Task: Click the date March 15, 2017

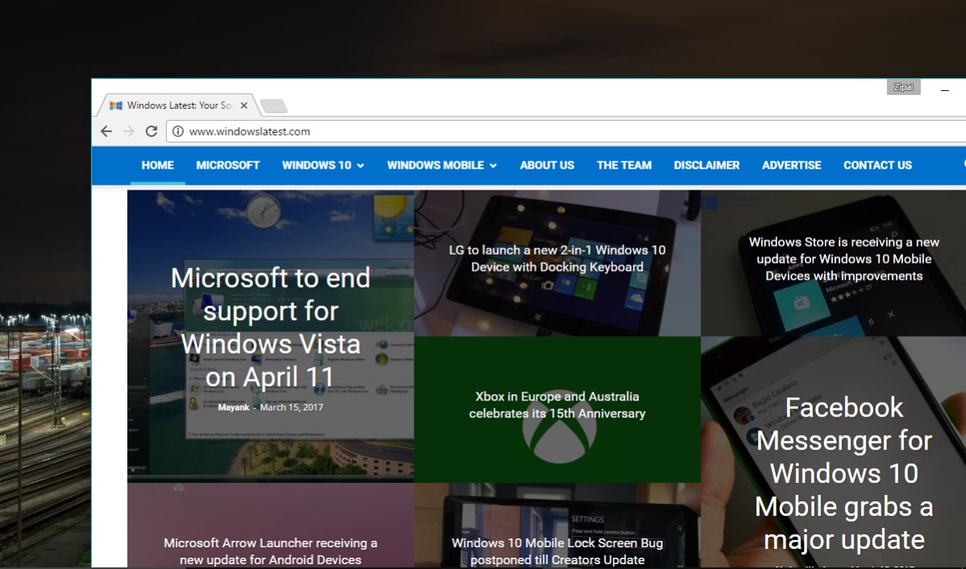Action: tap(291, 407)
